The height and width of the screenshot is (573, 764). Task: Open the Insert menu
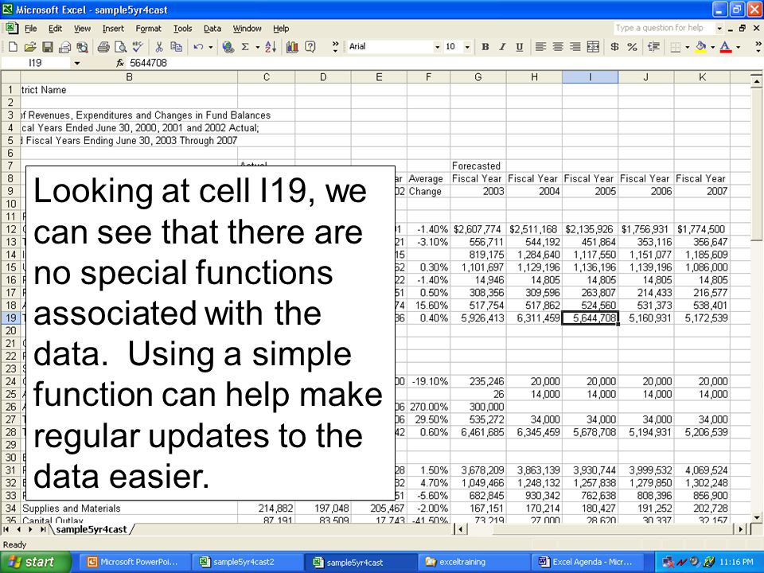tap(113, 29)
